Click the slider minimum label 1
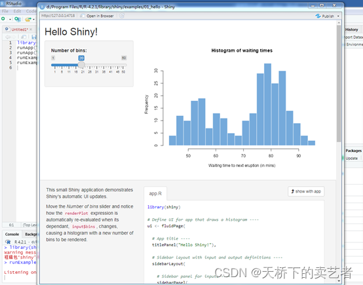Image resolution: width=363 pixels, height=285 pixels. pyautogui.click(x=53, y=58)
